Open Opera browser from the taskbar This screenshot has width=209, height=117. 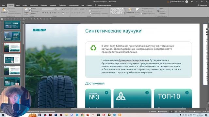pyautogui.click(x=104, y=115)
